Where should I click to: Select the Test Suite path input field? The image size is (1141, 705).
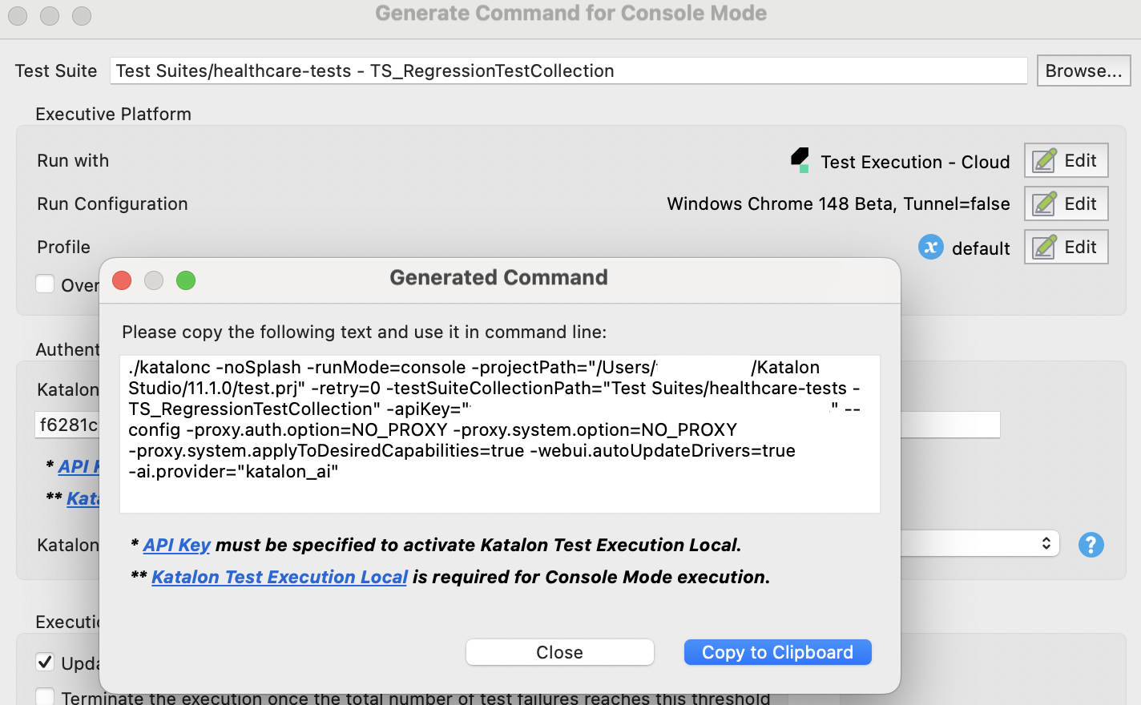[569, 70]
